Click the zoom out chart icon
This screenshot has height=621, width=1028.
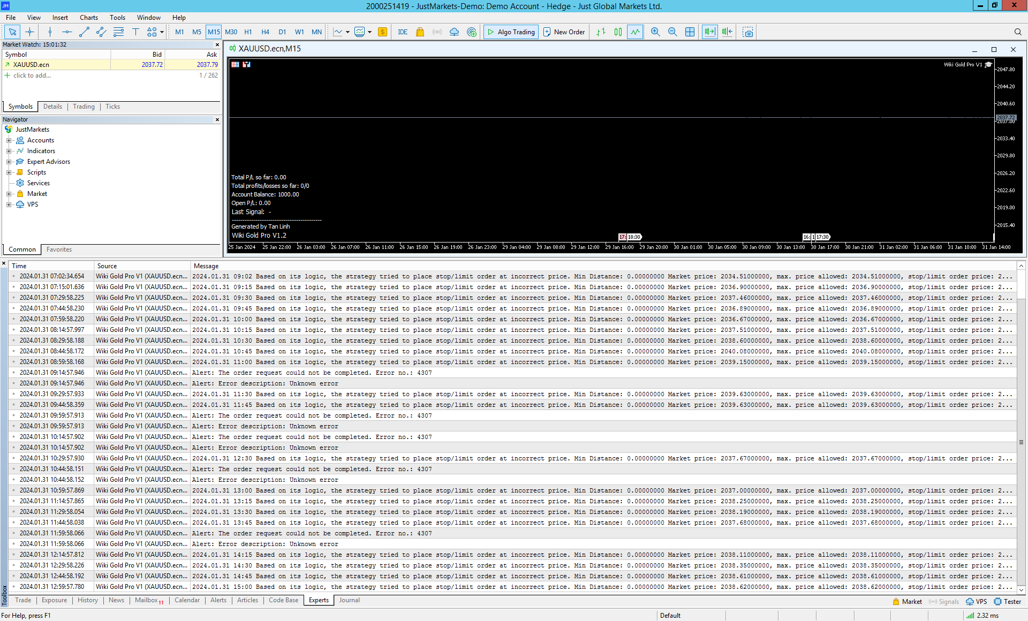click(672, 32)
